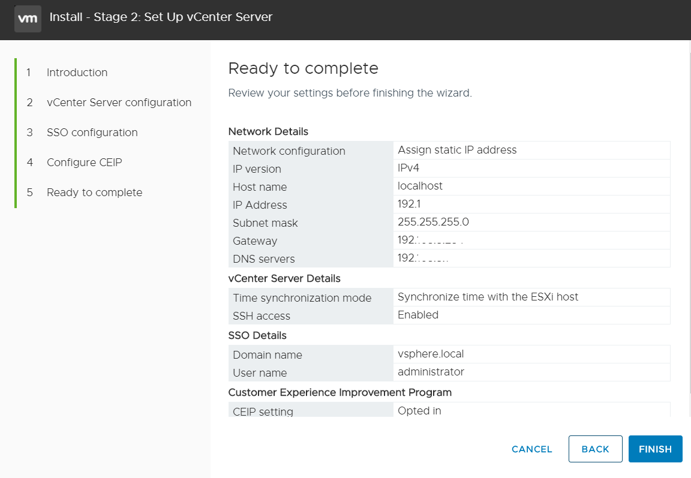Click 'vCenter Server Details' section heading
This screenshot has height=478, width=691.
284,278
